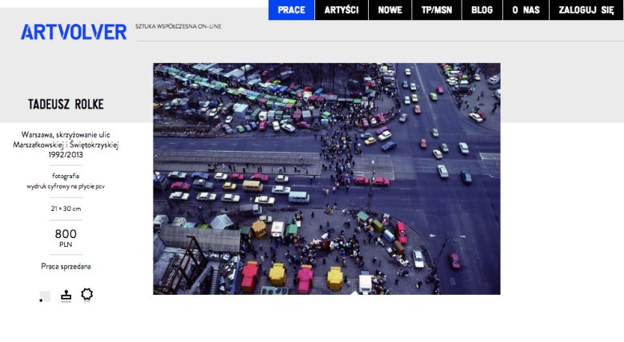Image resolution: width=624 pixels, height=342 pixels.
Task: Click the starburst seal icon
Action: pyautogui.click(x=86, y=295)
